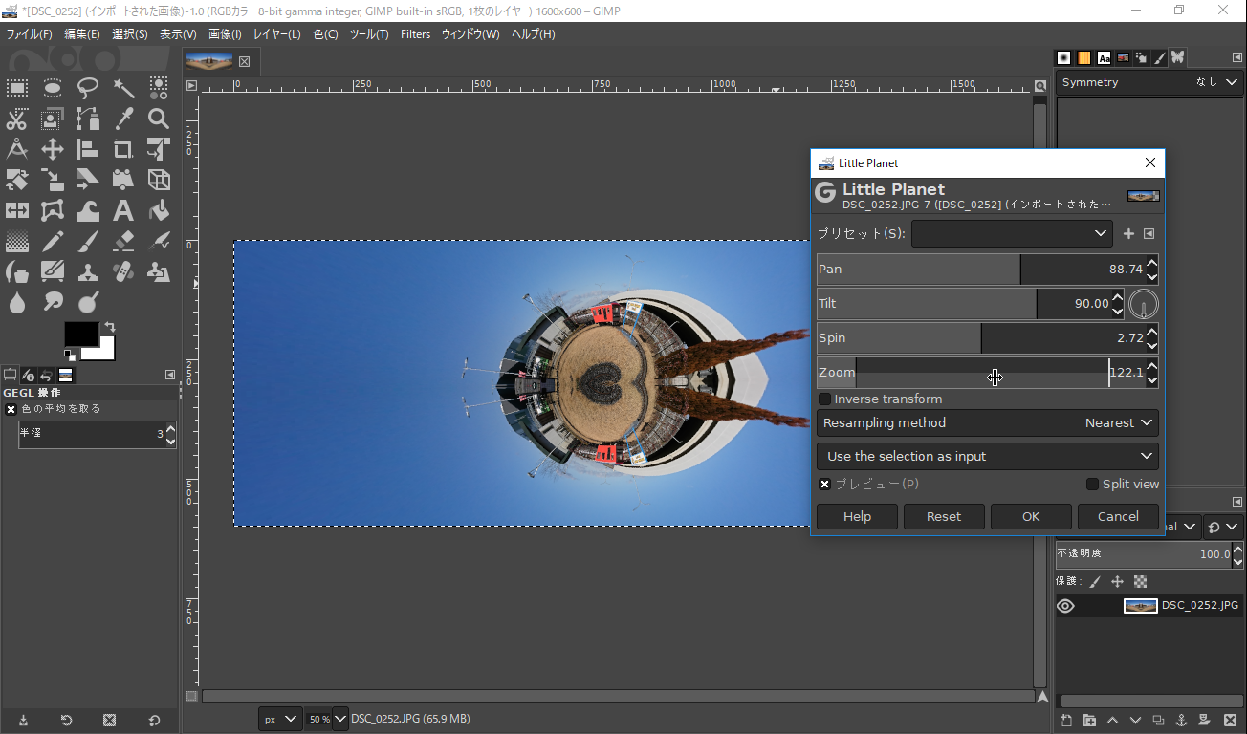The image size is (1247, 734).
Task: Select the Paintbrush tool
Action: tap(88, 240)
